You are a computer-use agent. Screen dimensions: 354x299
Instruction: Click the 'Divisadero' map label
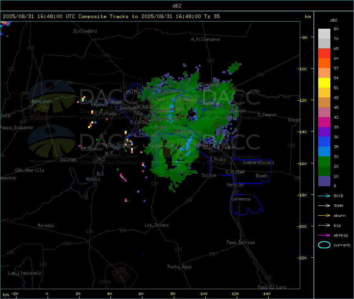click(85, 31)
